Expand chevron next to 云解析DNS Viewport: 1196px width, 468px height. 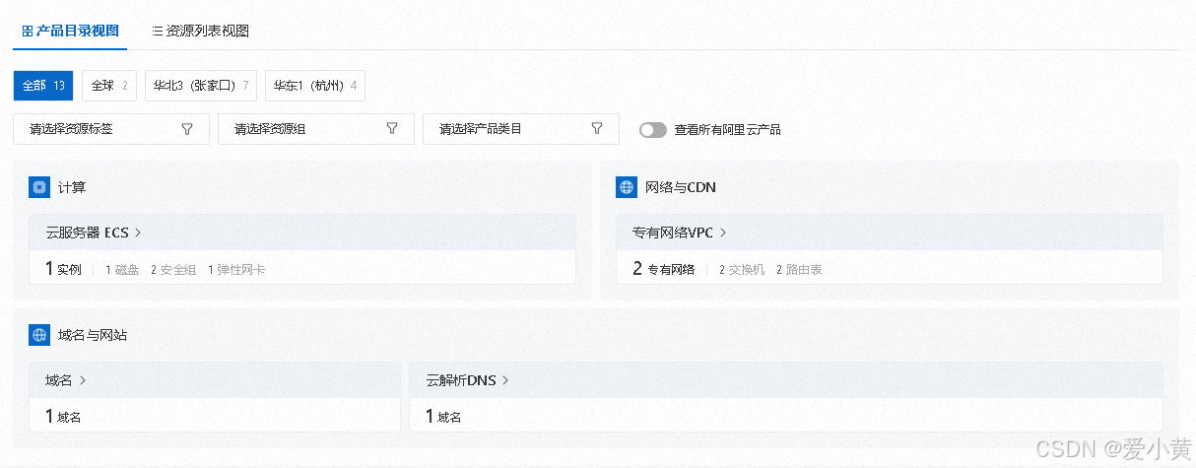pyautogui.click(x=504, y=380)
